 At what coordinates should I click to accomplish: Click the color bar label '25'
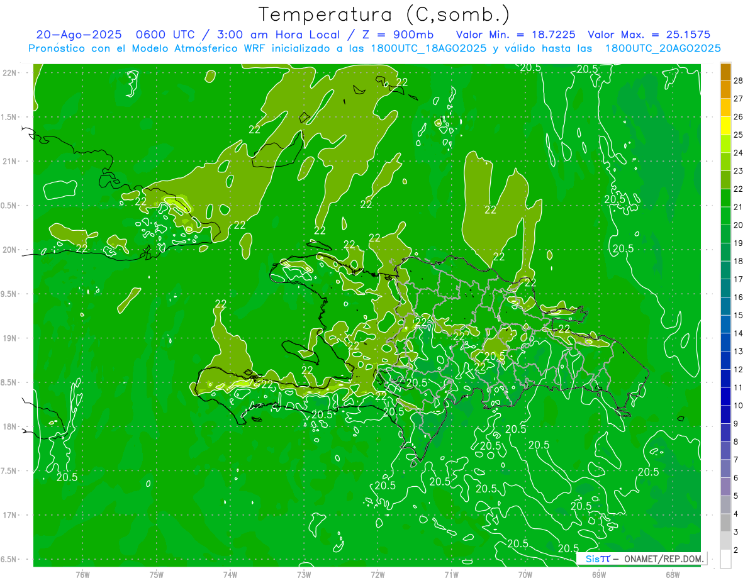click(x=739, y=135)
